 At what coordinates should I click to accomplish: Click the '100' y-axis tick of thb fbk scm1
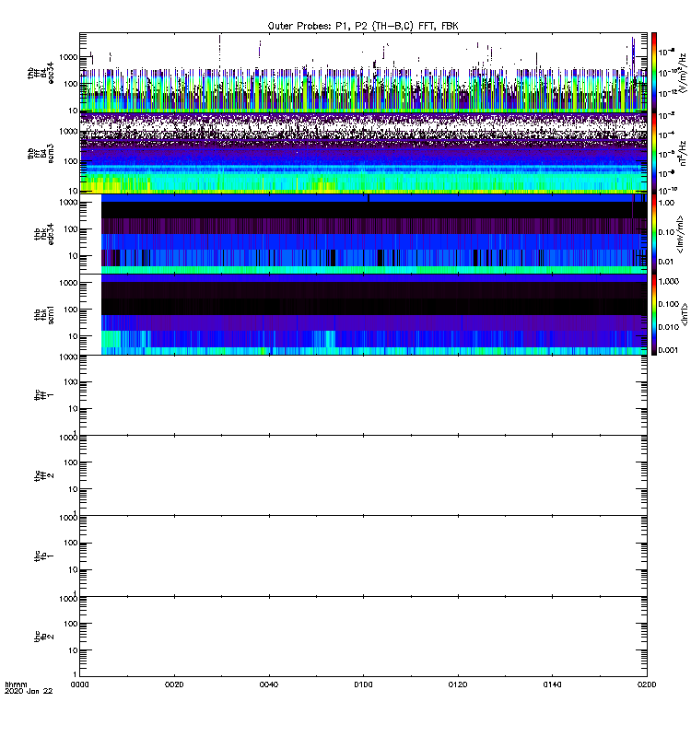(71, 310)
